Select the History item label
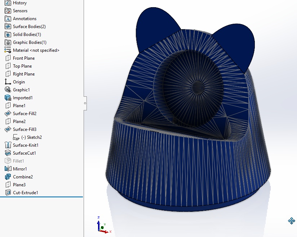The height and width of the screenshot is (237, 297). 20,3
